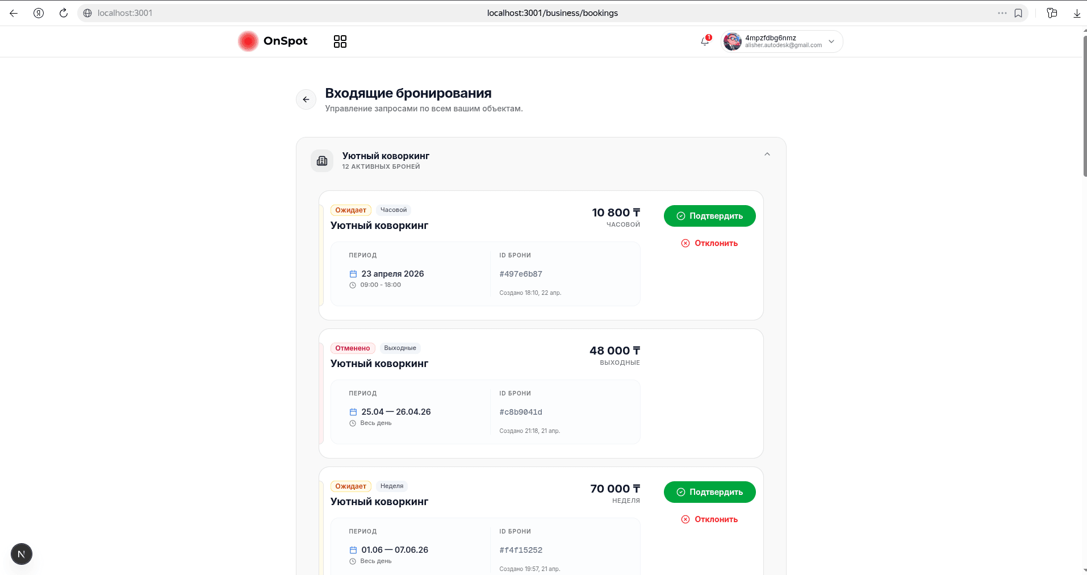1087x575 pixels.
Task: Click building icon of Уютный коворкинг group
Action: coord(322,161)
